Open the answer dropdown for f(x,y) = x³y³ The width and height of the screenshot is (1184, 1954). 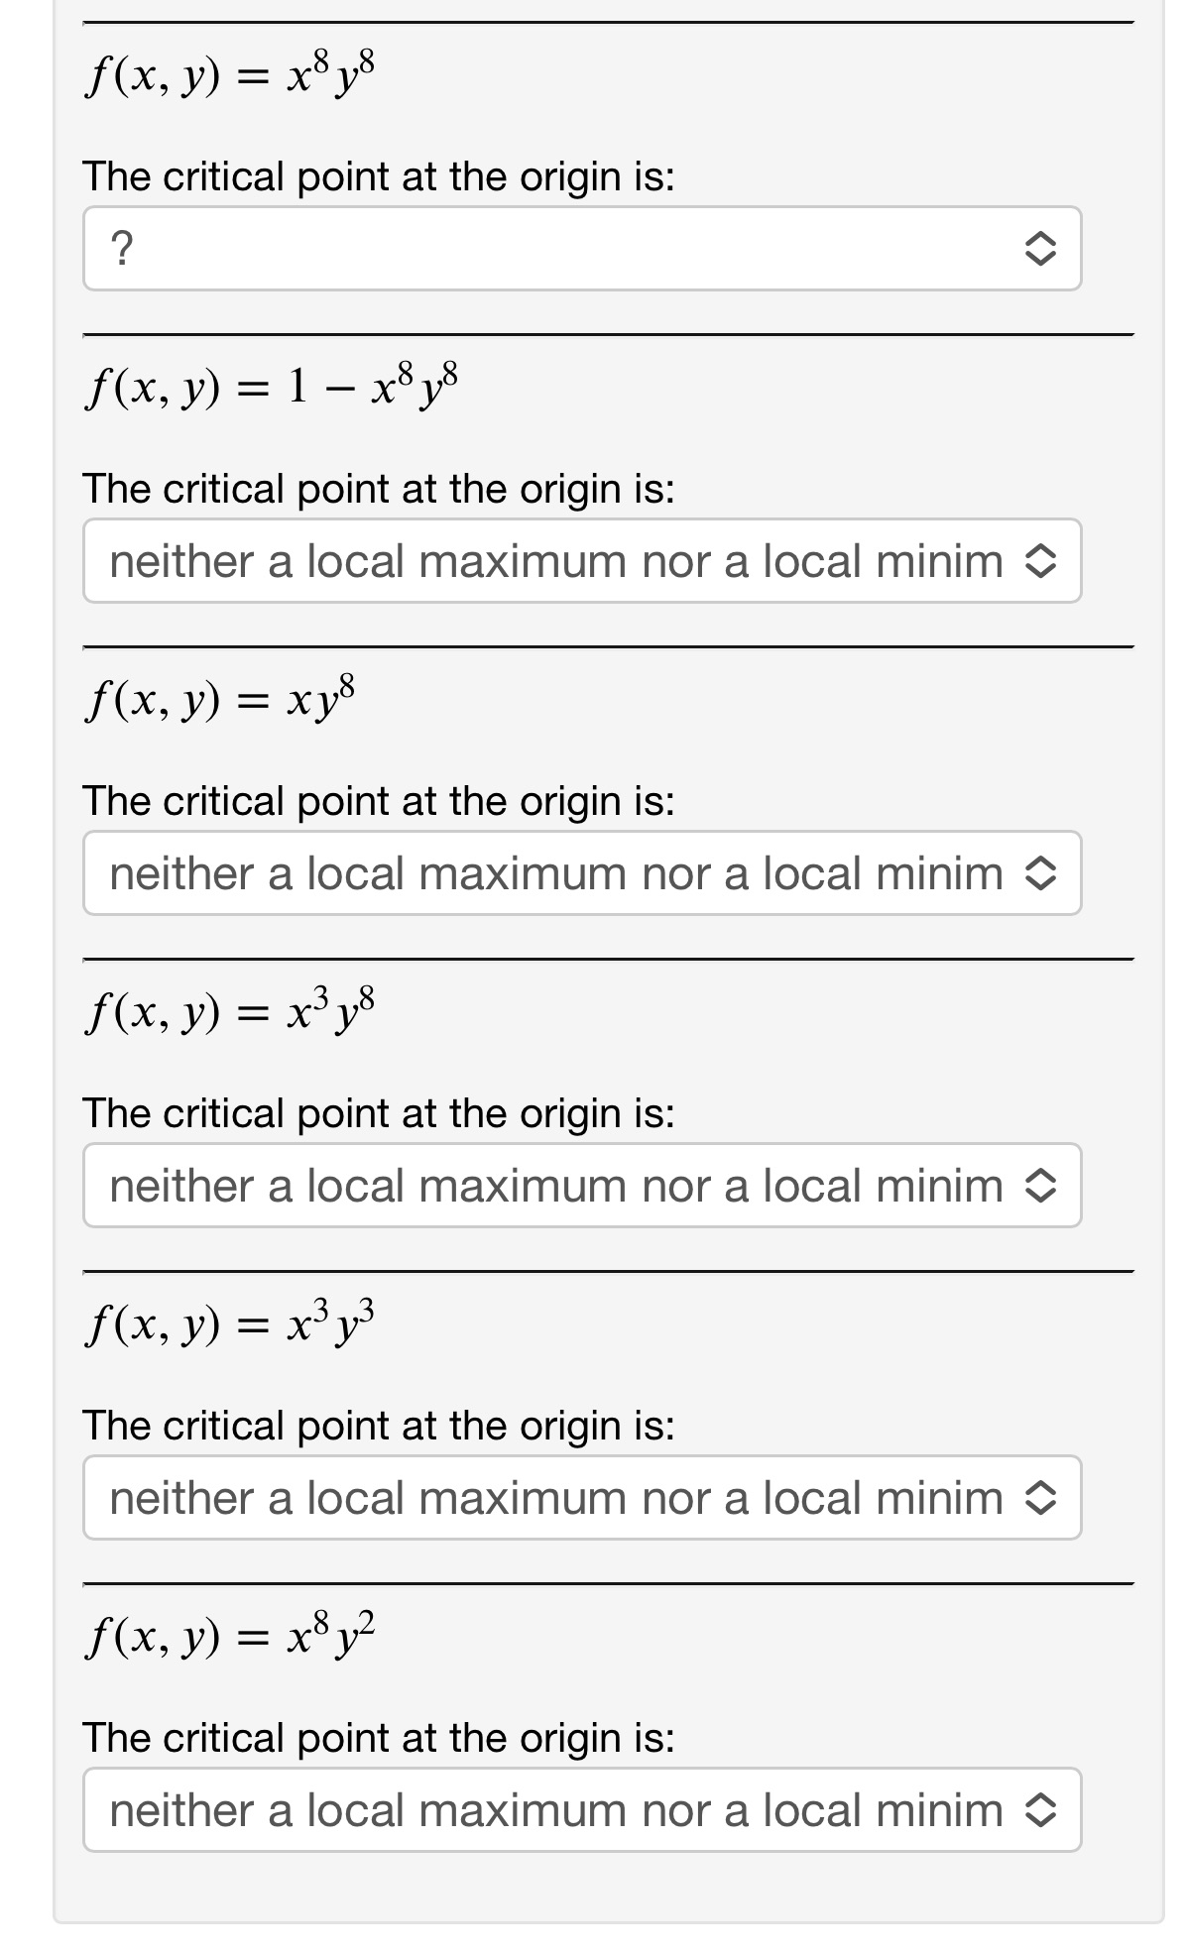[x=585, y=1498]
